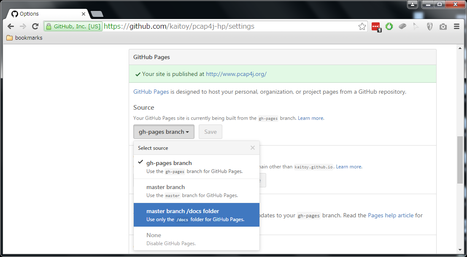
Task: Open the Pages help article link
Action: pyautogui.click(x=391, y=215)
